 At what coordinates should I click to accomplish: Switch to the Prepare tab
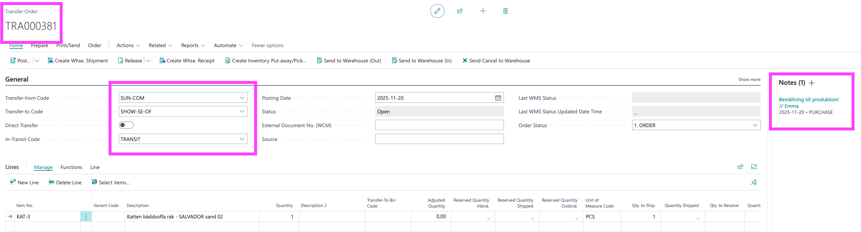(39, 45)
